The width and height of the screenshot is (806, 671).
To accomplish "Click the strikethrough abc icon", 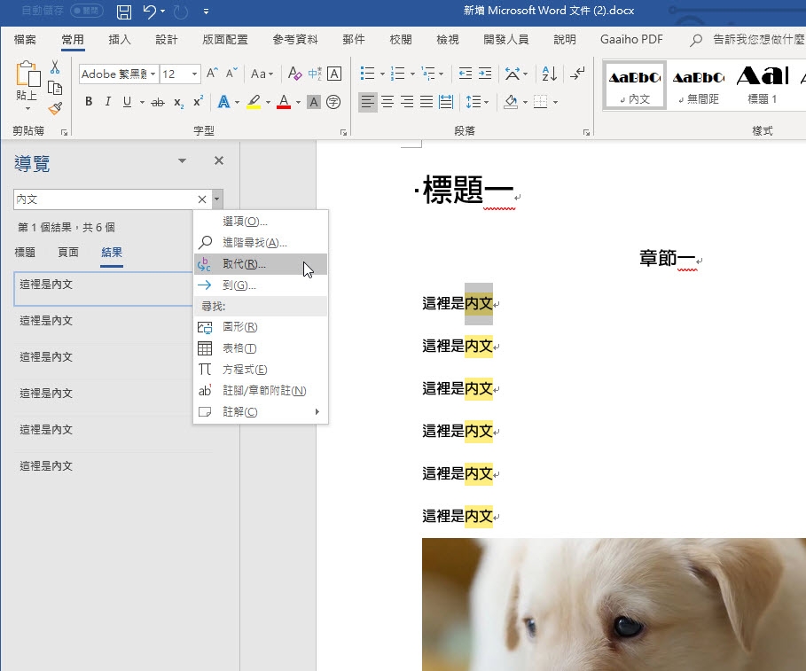I will (158, 103).
